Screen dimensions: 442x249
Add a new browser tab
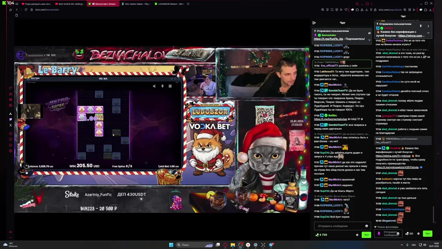click(x=188, y=4)
